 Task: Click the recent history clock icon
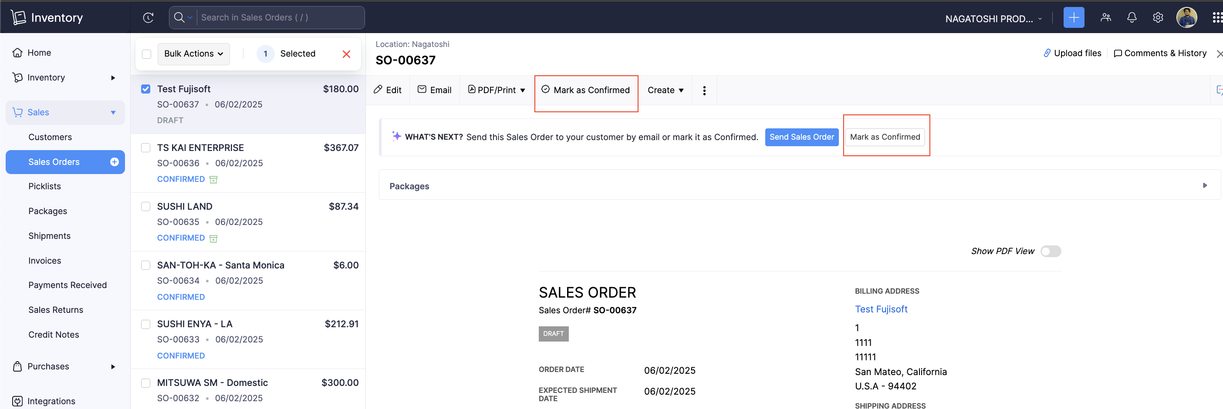pos(148,17)
